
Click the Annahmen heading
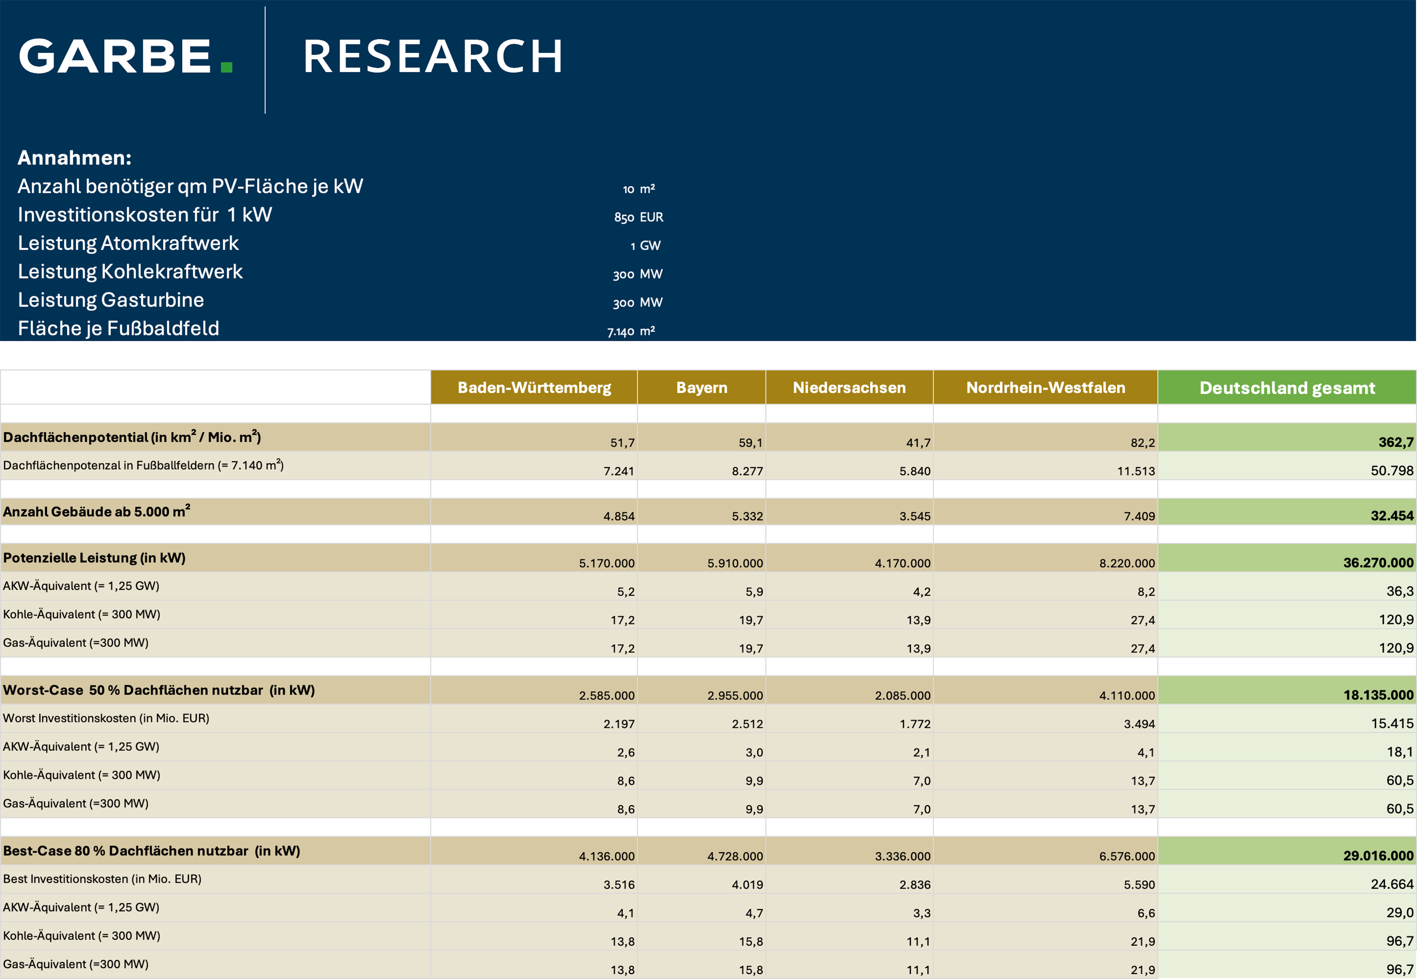point(75,158)
